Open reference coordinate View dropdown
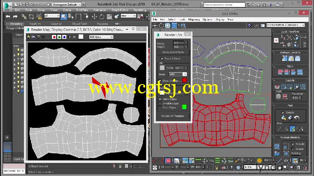 click(128, 16)
